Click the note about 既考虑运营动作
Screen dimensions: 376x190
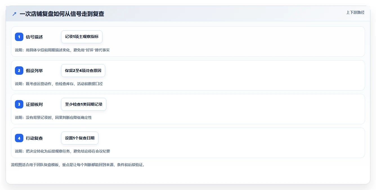(x=59, y=84)
